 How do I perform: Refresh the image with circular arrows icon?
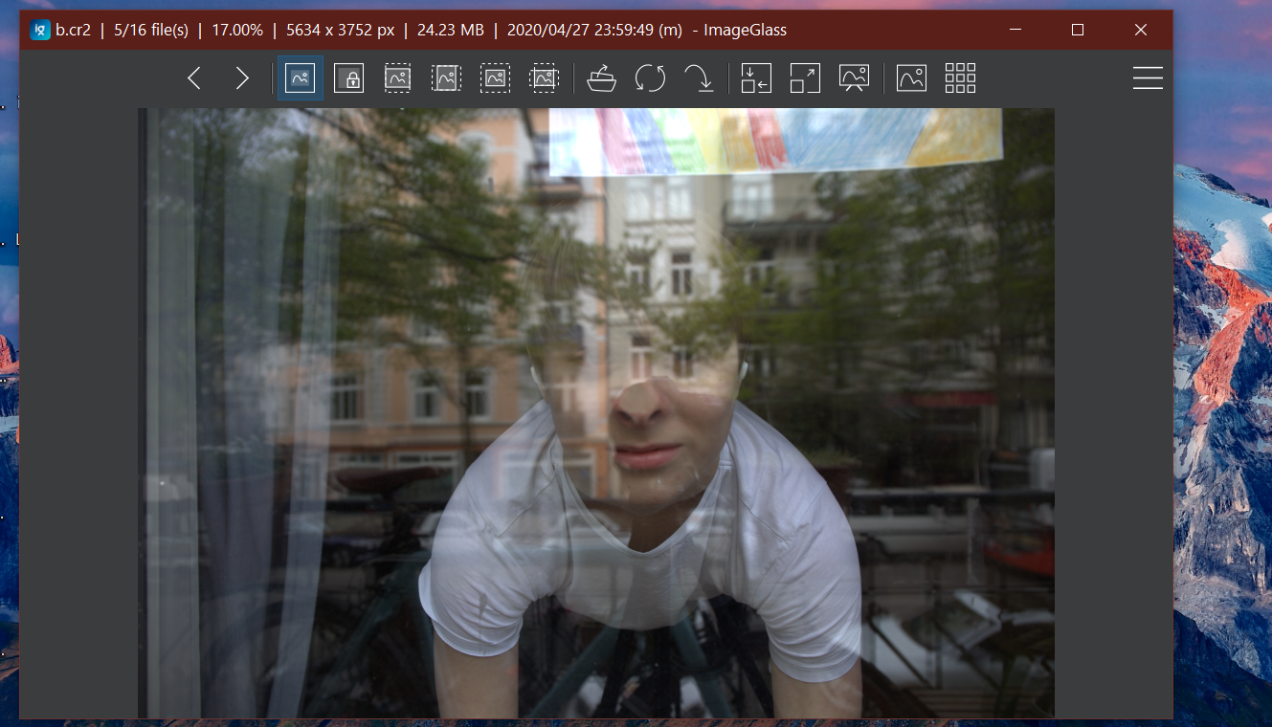tap(650, 78)
